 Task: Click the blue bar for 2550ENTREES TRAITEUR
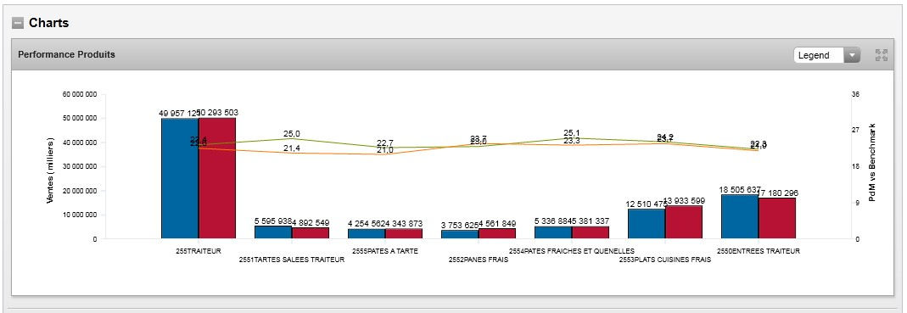[x=741, y=216]
